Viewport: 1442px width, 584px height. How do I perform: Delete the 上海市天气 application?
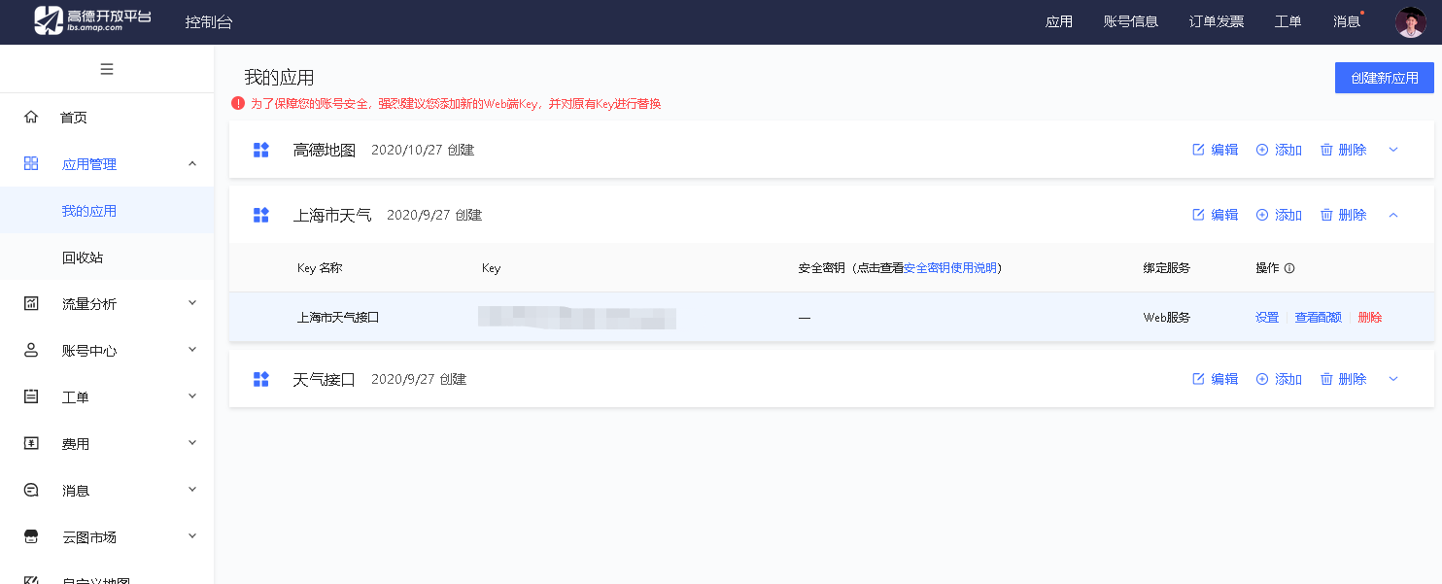(1343, 215)
